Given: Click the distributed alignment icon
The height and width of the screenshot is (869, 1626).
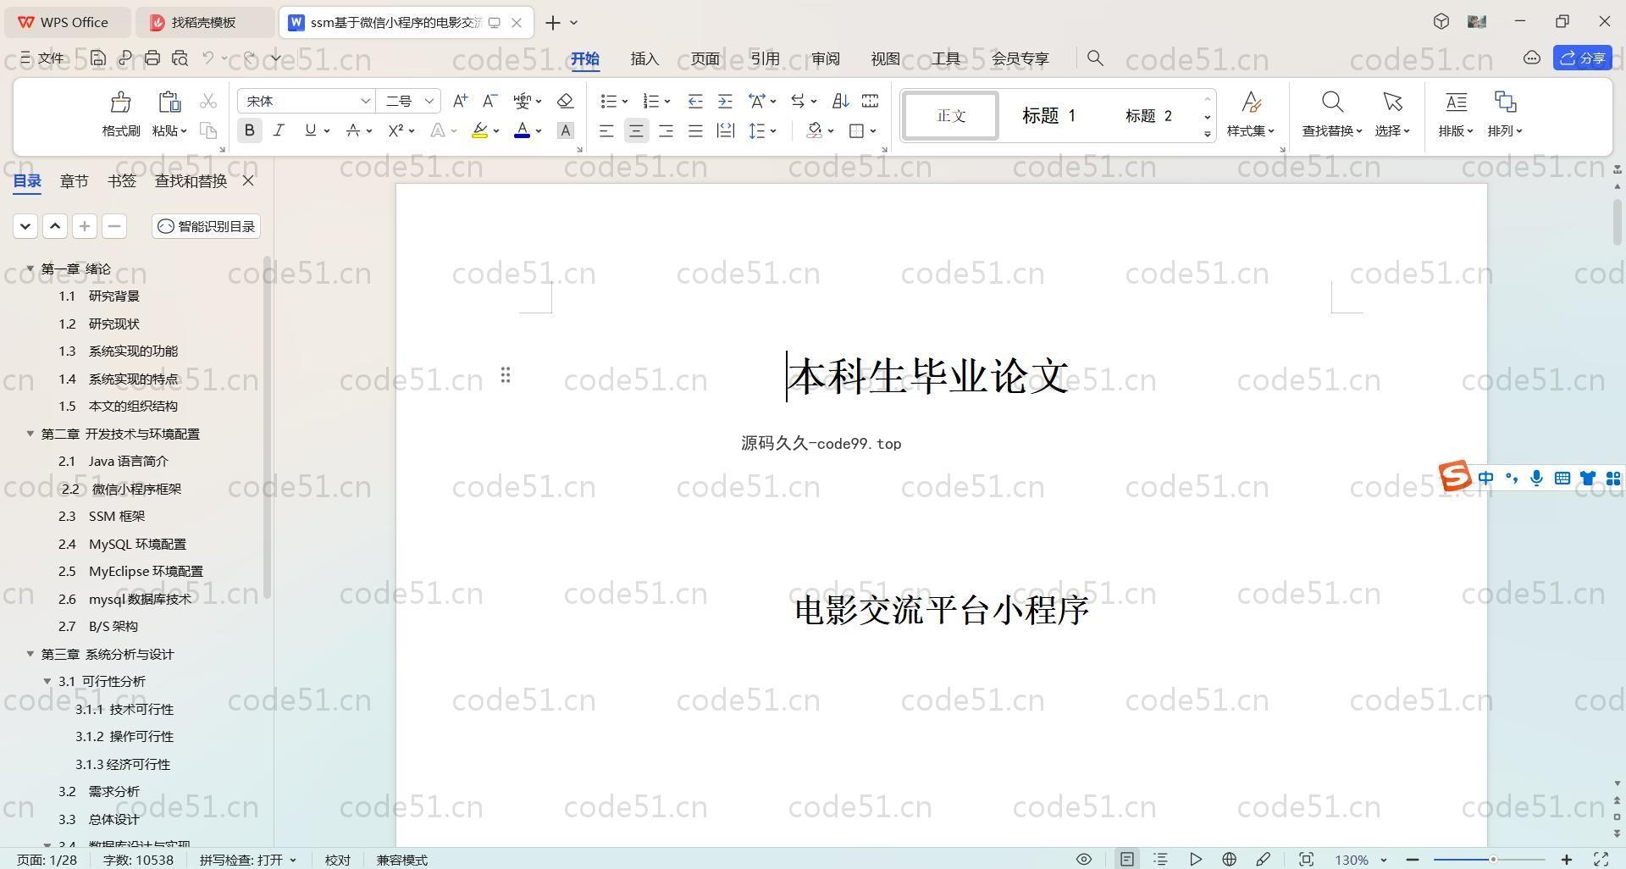Looking at the screenshot, I should pos(725,130).
